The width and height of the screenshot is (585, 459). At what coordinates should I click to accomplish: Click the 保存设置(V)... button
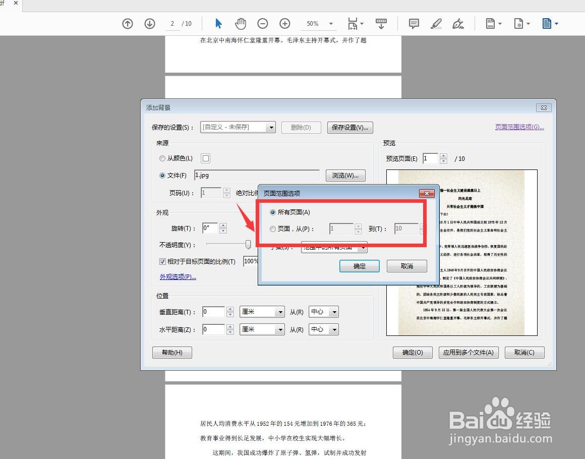tap(350, 127)
